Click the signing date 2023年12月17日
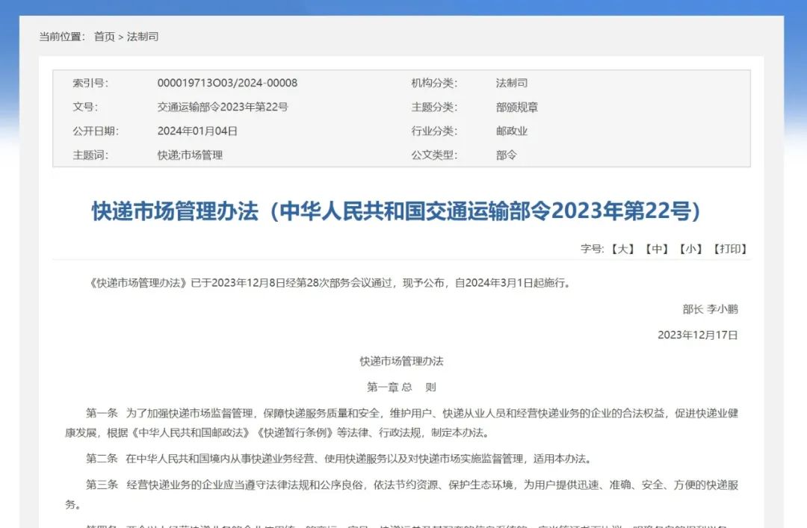This screenshot has width=807, height=528. pos(697,335)
